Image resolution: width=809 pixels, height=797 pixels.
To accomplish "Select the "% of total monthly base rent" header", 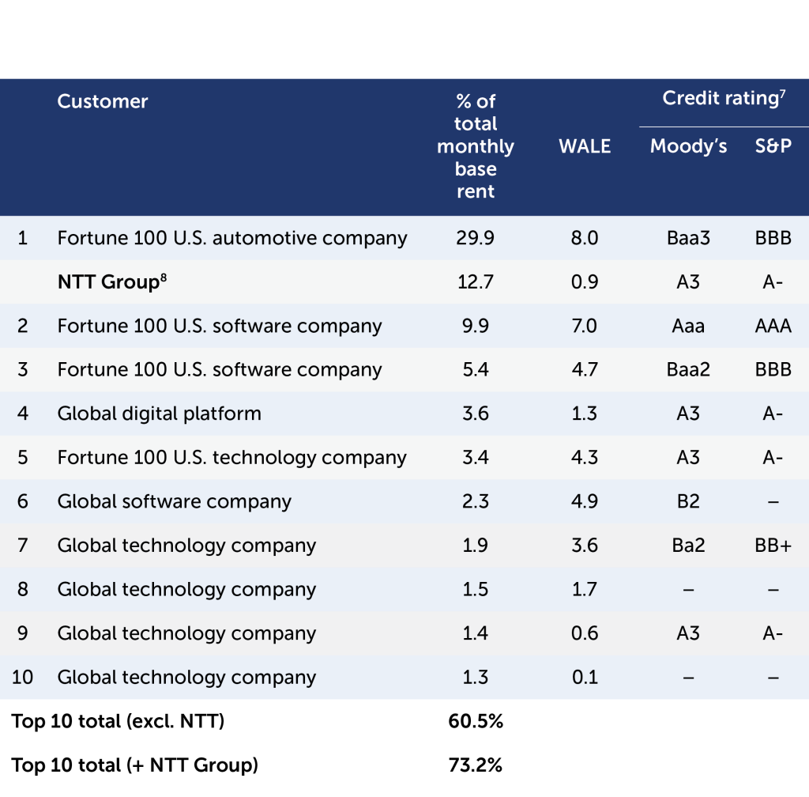I will click(475, 146).
